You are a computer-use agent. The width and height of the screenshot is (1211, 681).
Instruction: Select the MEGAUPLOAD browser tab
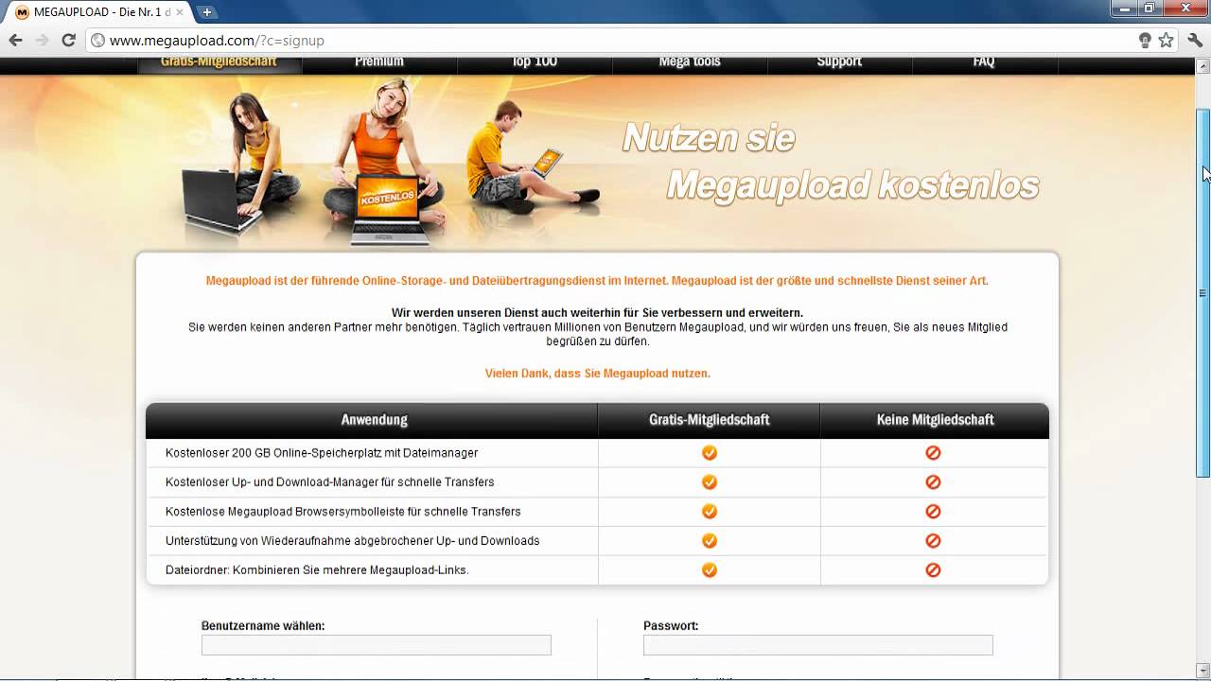pos(97,12)
